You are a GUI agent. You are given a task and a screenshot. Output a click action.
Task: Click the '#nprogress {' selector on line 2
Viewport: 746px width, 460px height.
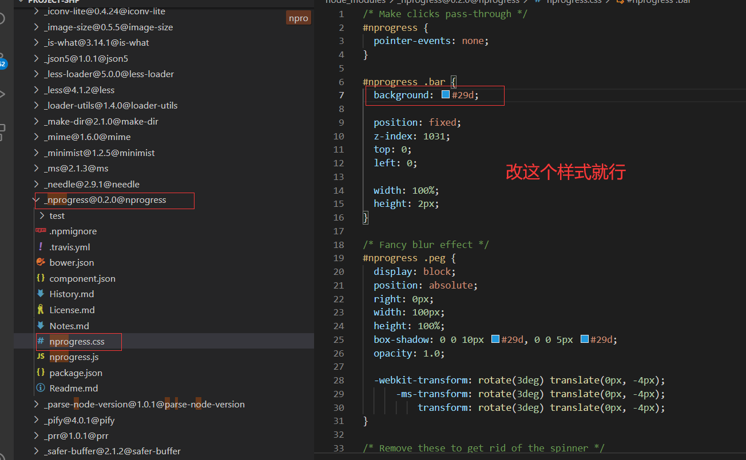click(395, 27)
